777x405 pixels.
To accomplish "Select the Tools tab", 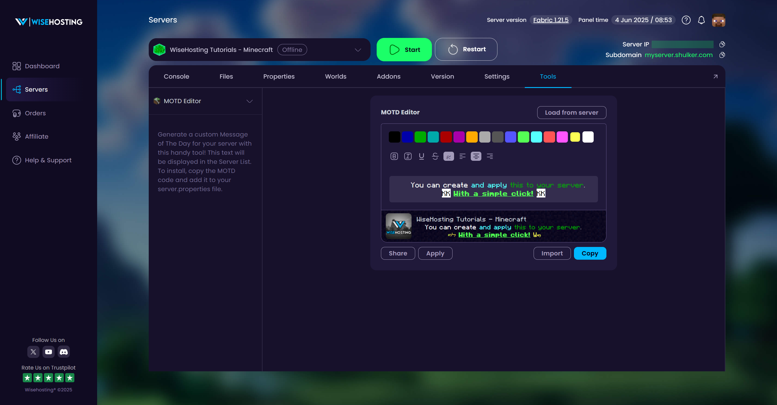I will click(x=548, y=76).
